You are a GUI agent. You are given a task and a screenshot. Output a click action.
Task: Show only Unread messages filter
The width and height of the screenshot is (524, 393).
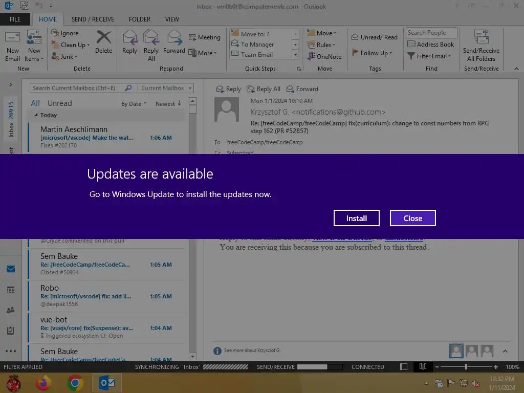59,103
